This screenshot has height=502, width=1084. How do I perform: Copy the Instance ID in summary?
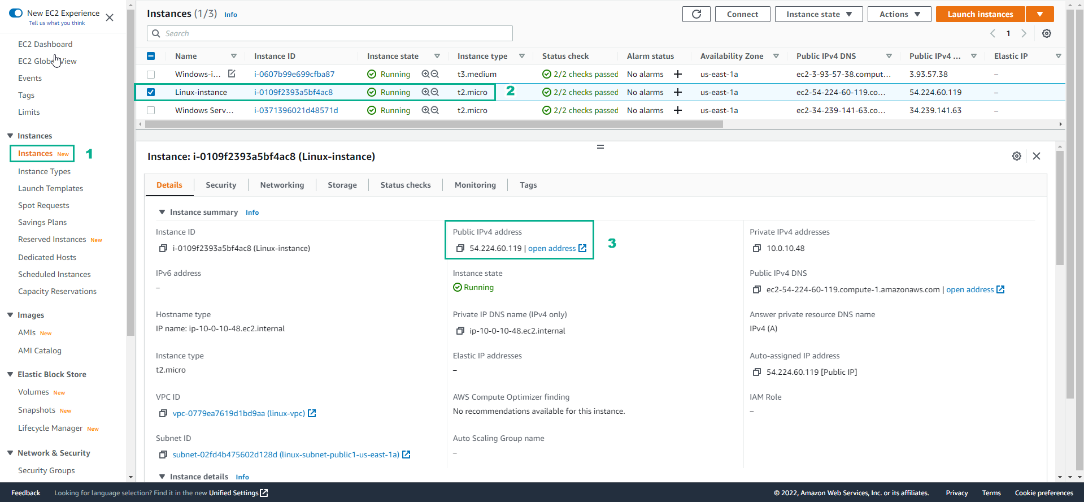(x=163, y=248)
